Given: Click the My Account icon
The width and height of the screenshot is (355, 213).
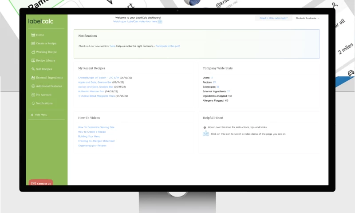Looking at the screenshot, I should point(33,95).
